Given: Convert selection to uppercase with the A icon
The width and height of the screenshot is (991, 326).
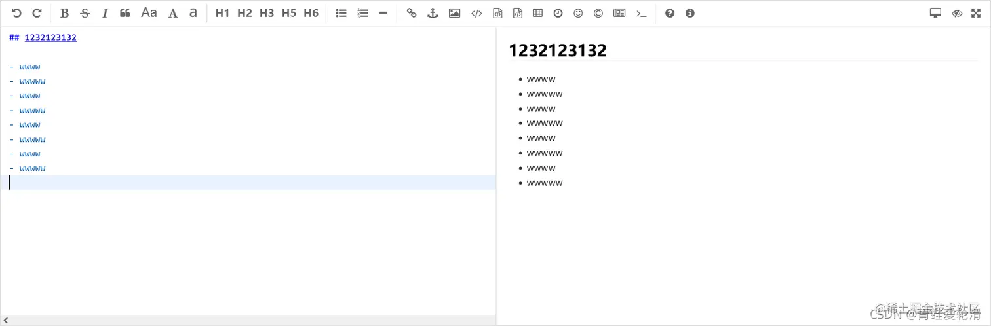Looking at the screenshot, I should point(173,13).
